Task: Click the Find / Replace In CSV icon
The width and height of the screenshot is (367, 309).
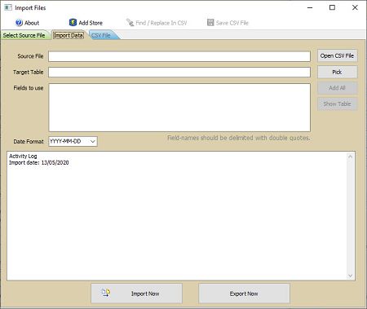Action: pyautogui.click(x=130, y=23)
